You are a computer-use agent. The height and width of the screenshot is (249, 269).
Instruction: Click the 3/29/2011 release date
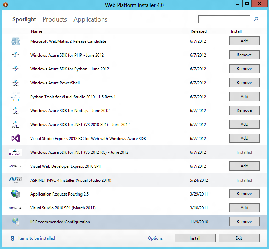pos(199,194)
